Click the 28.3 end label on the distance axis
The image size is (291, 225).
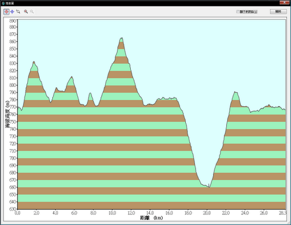click(x=282, y=213)
